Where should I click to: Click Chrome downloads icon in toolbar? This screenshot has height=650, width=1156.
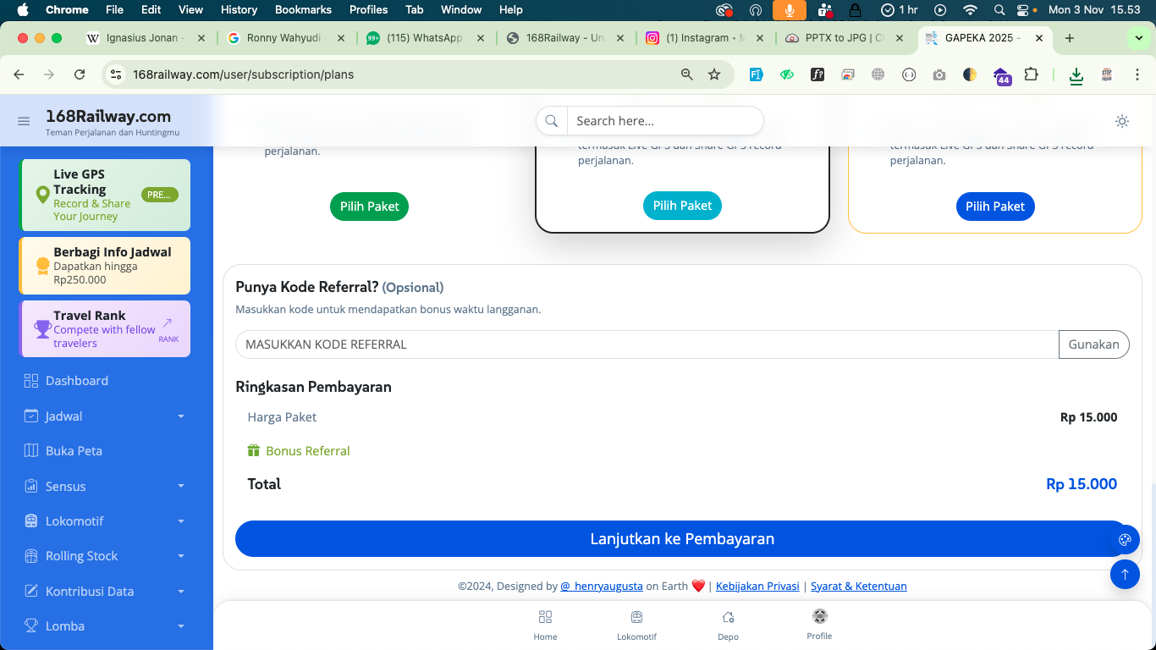click(x=1076, y=74)
